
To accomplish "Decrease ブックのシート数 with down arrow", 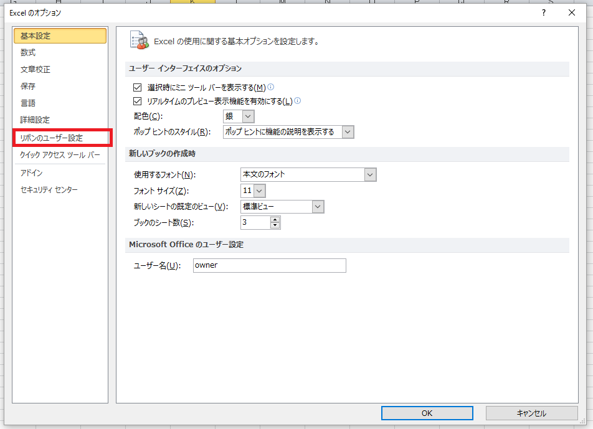I will coord(275,225).
